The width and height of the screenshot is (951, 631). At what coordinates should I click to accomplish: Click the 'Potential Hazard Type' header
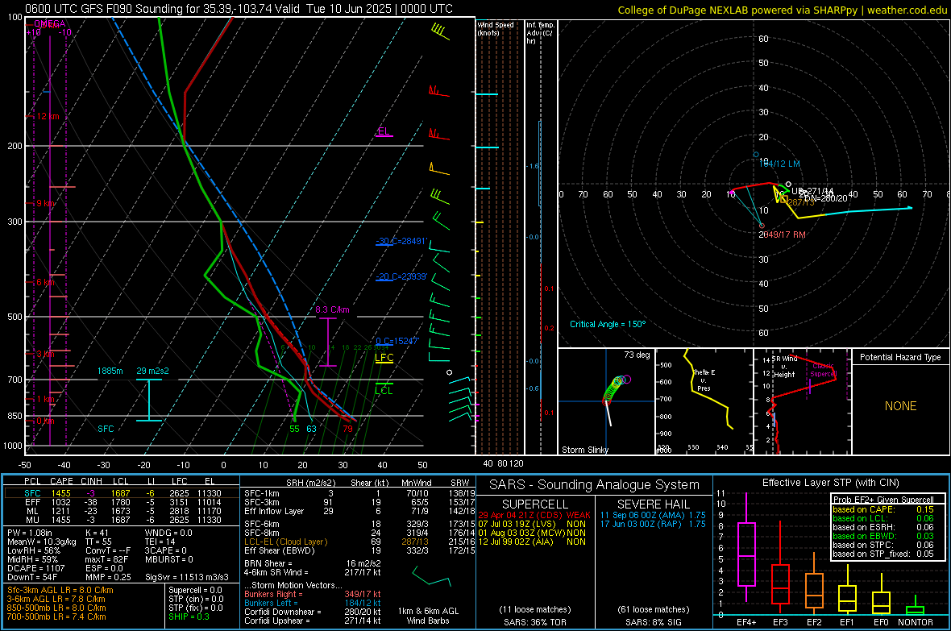tap(900, 357)
